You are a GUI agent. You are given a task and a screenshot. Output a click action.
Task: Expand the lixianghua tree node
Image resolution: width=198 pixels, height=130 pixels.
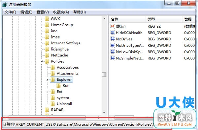click(42, 49)
